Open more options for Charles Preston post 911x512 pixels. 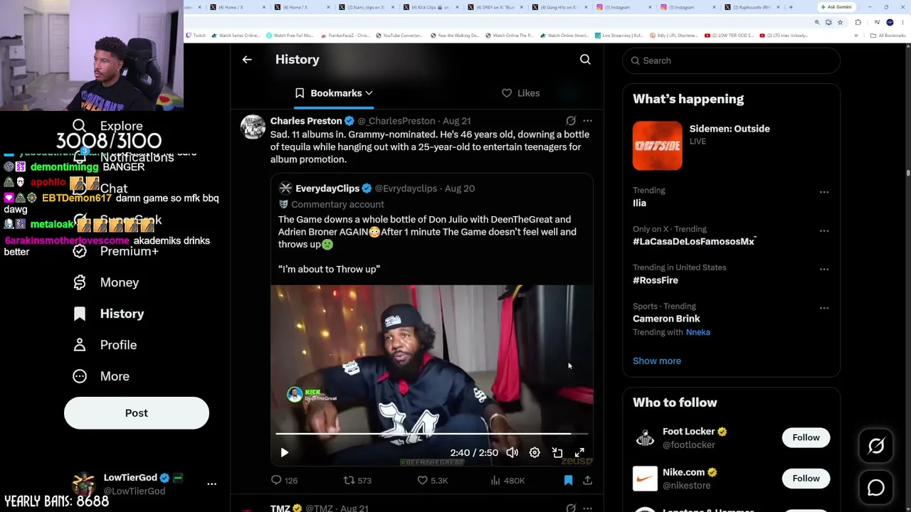click(x=587, y=121)
